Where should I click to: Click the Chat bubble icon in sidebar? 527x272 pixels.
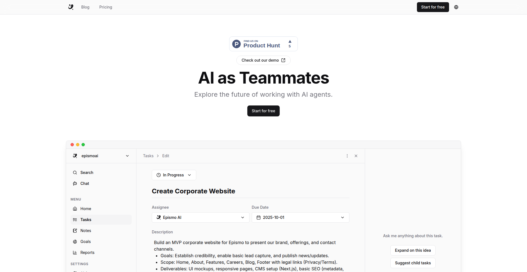click(75, 184)
